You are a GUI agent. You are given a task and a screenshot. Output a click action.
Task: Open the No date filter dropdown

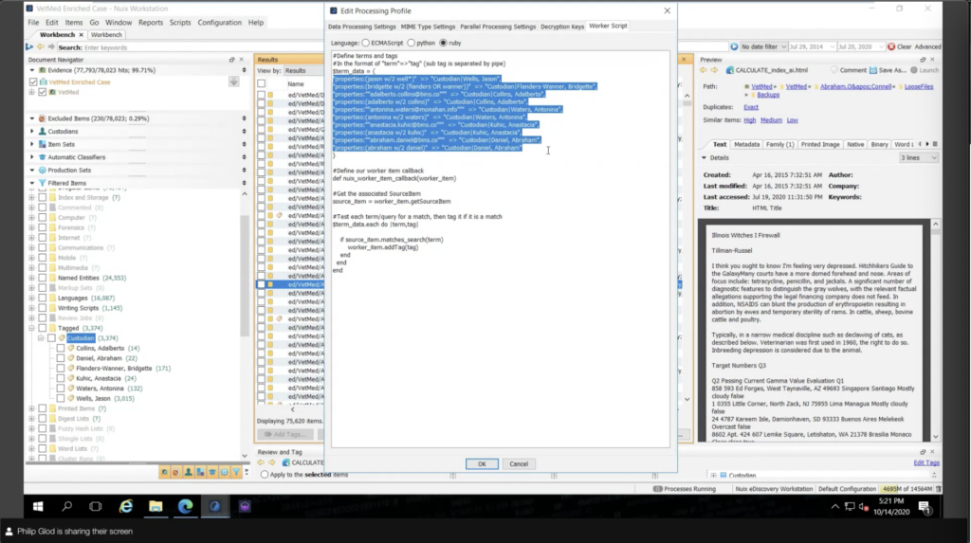pos(763,46)
